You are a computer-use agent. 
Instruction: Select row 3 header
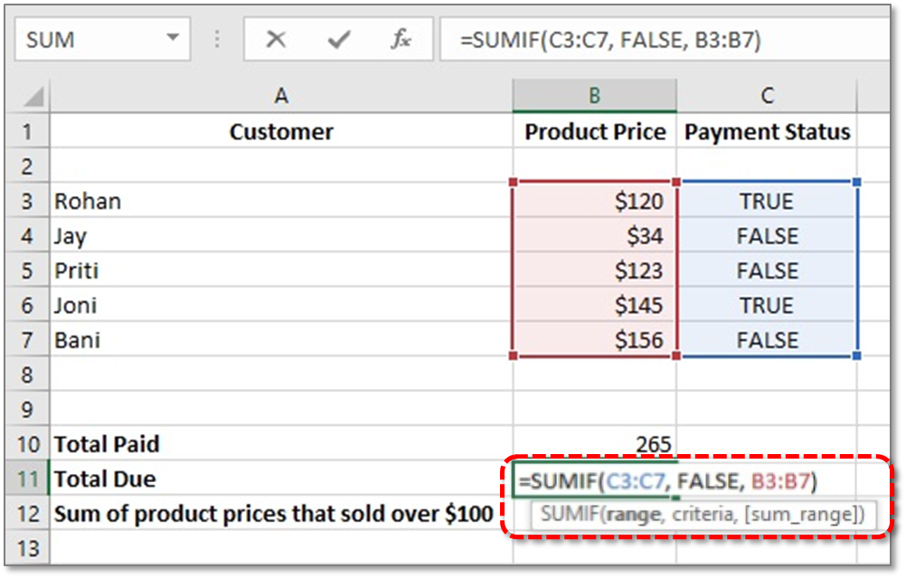pyautogui.click(x=27, y=201)
